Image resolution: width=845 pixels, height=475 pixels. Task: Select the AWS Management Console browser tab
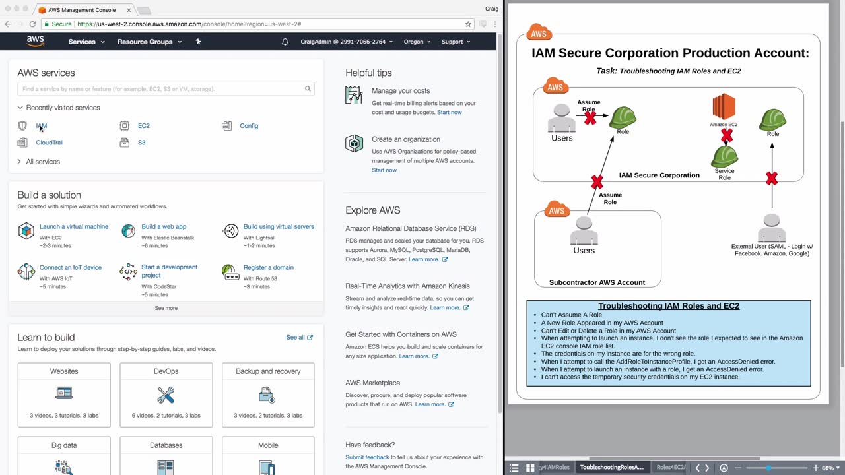(86, 10)
